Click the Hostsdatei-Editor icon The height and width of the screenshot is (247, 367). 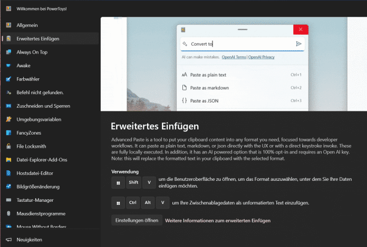(x=8, y=173)
